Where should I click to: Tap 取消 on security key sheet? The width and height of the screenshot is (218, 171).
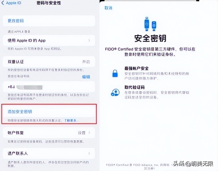coord(108,8)
